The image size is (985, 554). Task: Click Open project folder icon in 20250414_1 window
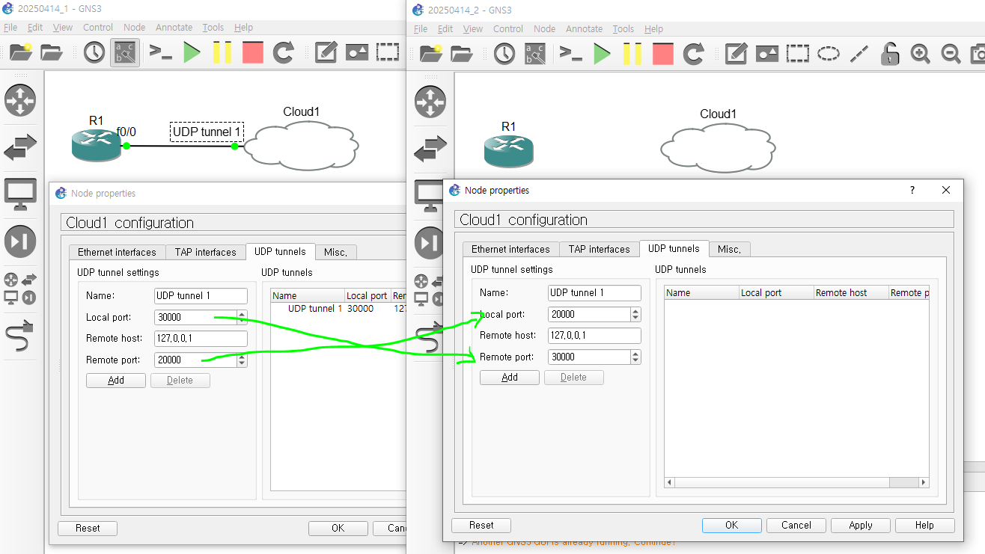tap(52, 52)
